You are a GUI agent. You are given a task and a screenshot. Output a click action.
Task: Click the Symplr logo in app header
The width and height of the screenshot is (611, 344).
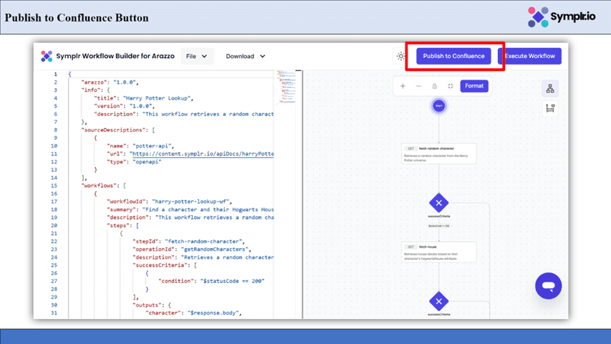coord(47,56)
